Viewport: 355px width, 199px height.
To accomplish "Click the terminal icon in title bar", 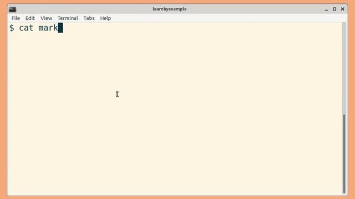I will pos(12,9).
